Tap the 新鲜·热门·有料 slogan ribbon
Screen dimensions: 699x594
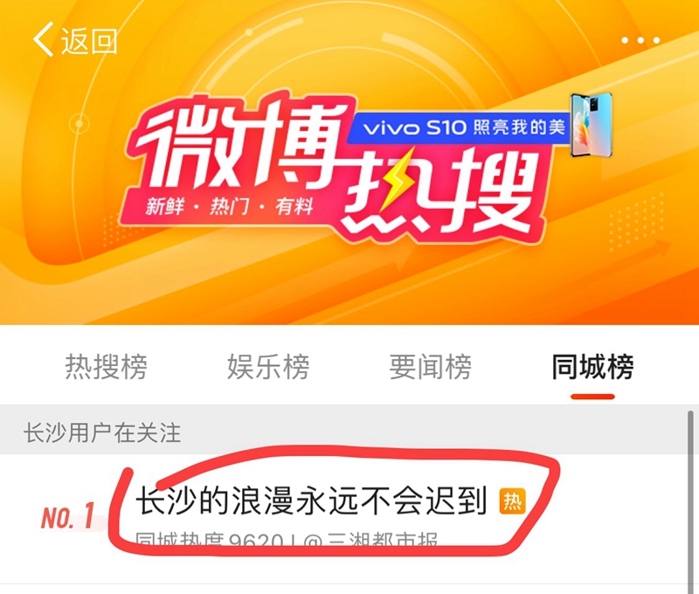pyautogui.click(x=229, y=207)
